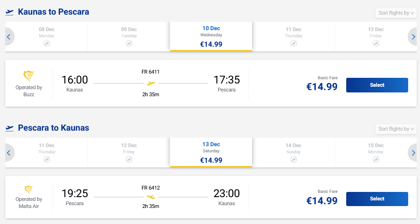Pick the 11 Dec Thursday outbound date
The width and height of the screenshot is (420, 224).
tap(293, 36)
